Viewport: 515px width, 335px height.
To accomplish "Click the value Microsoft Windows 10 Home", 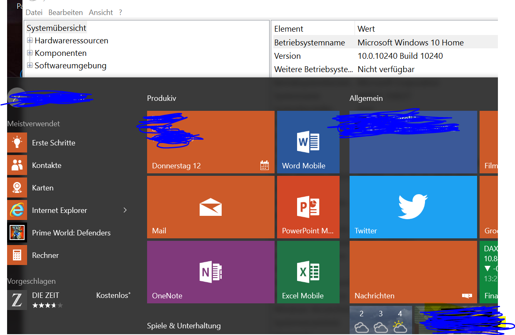I will coord(410,42).
